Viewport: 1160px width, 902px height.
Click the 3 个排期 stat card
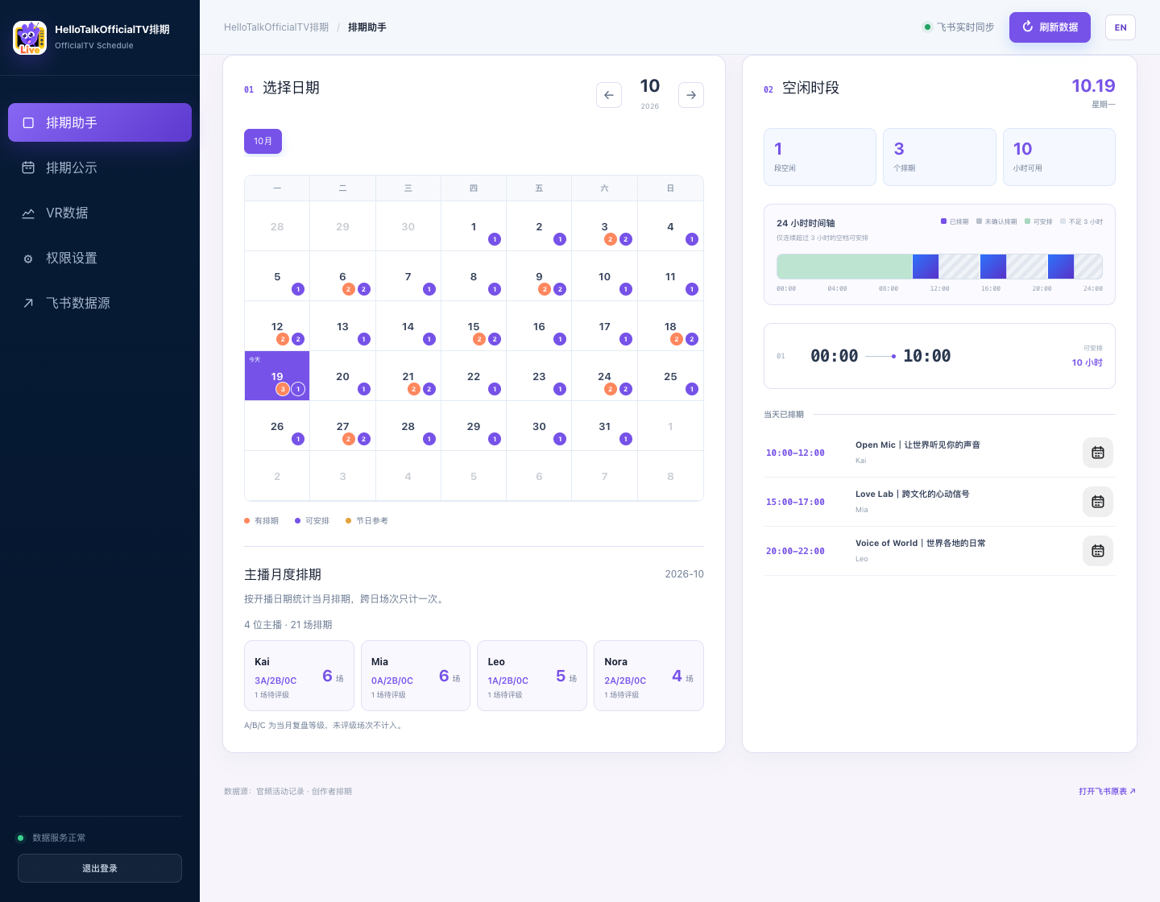click(x=939, y=157)
